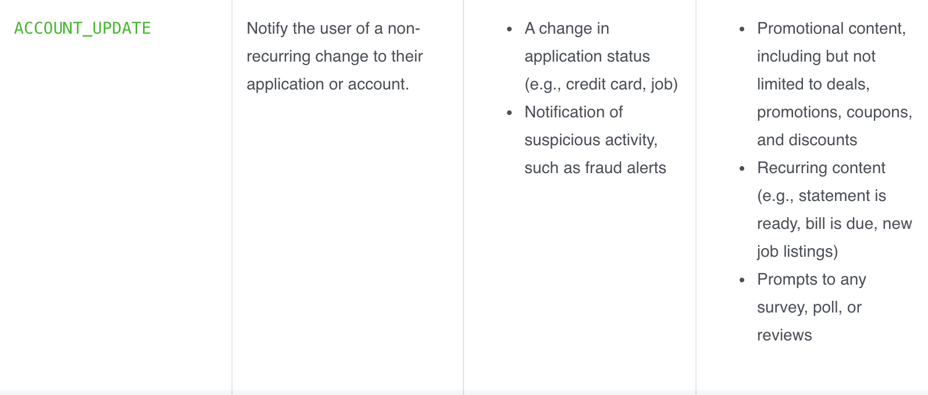Screen dimensions: 928x395
Task: Click 'and discounts' text line
Action: pos(807,140)
